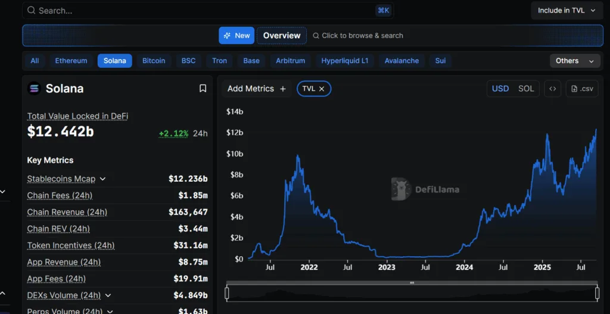Click the down chevron at left screen edge
The height and width of the screenshot is (314, 610).
click(x=2, y=192)
